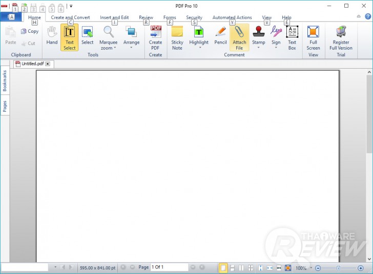Click the vertical scrollbar down arrow

click(369, 259)
